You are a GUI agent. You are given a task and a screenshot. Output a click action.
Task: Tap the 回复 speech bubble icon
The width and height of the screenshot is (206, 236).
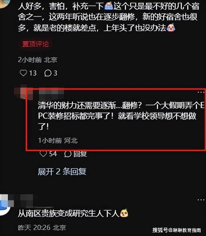68,154
